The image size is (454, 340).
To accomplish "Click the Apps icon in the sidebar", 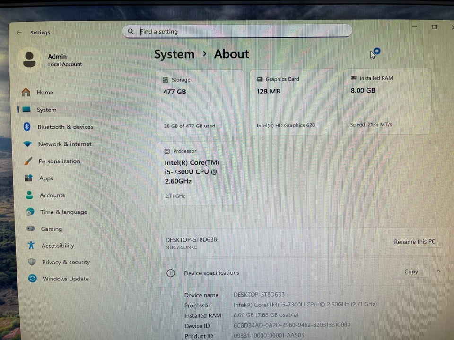I will (29, 178).
